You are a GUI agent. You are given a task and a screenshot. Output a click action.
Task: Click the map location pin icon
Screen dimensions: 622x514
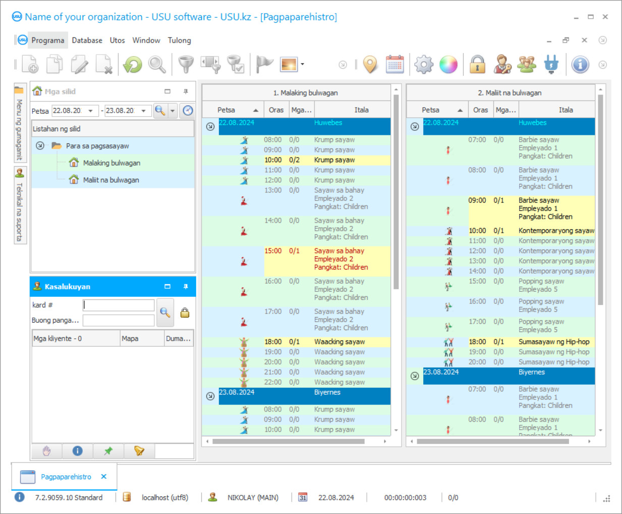370,65
